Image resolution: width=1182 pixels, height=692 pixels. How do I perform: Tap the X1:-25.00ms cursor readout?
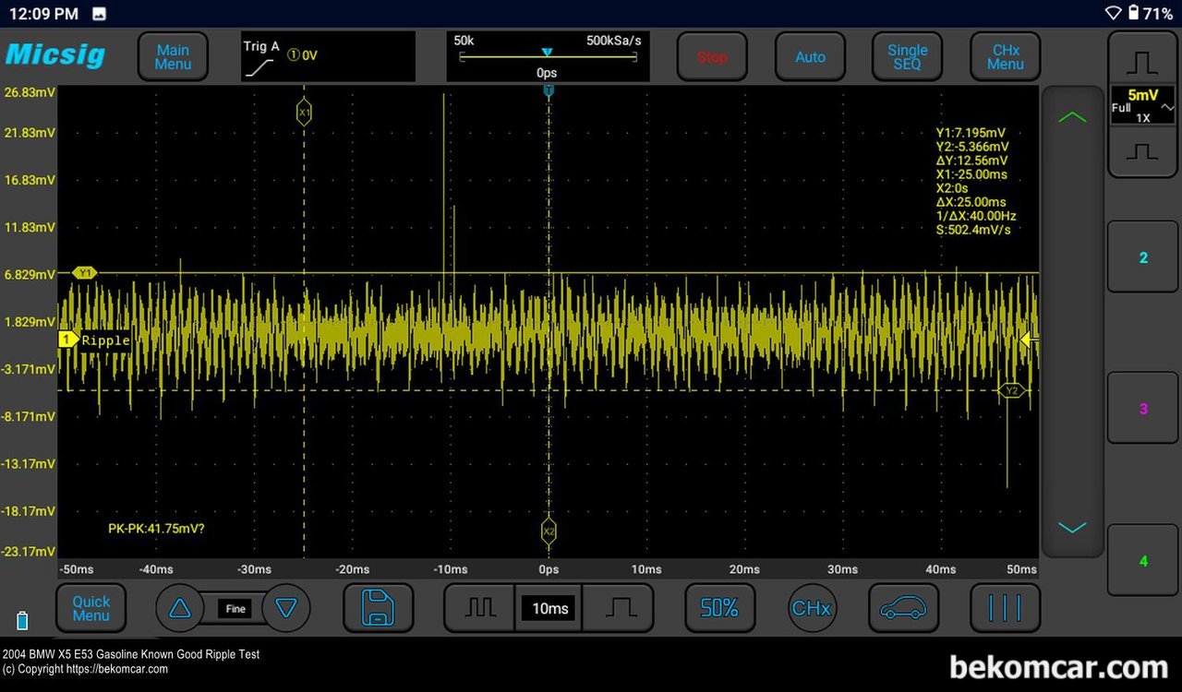coord(971,174)
